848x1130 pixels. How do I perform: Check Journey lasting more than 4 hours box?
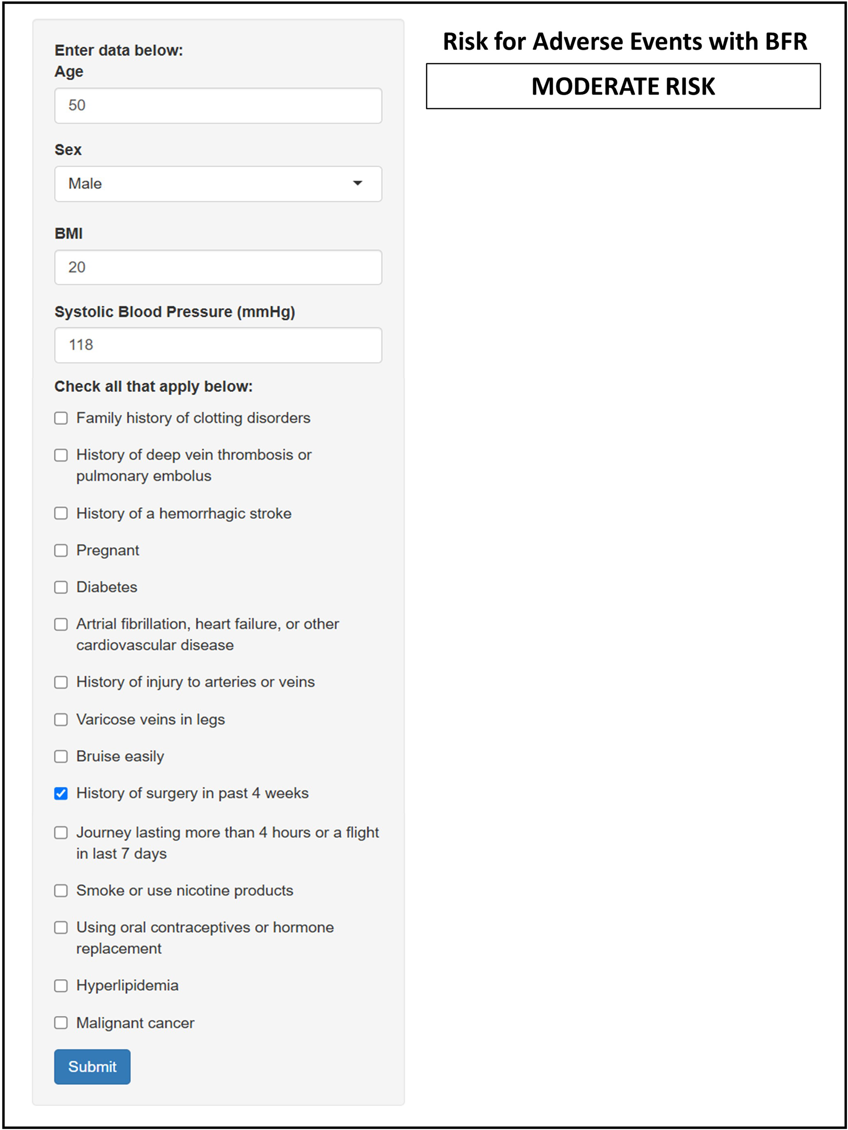(x=61, y=832)
